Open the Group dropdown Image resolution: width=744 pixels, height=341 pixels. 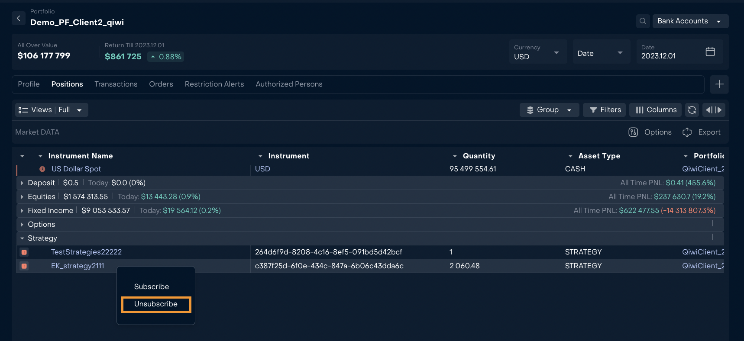pyautogui.click(x=549, y=110)
